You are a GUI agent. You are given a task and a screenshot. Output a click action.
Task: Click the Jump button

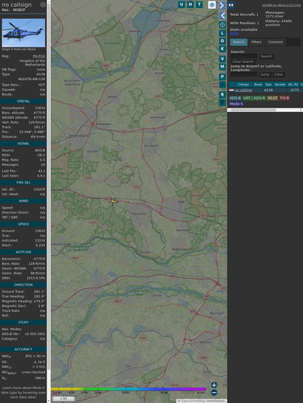click(264, 74)
